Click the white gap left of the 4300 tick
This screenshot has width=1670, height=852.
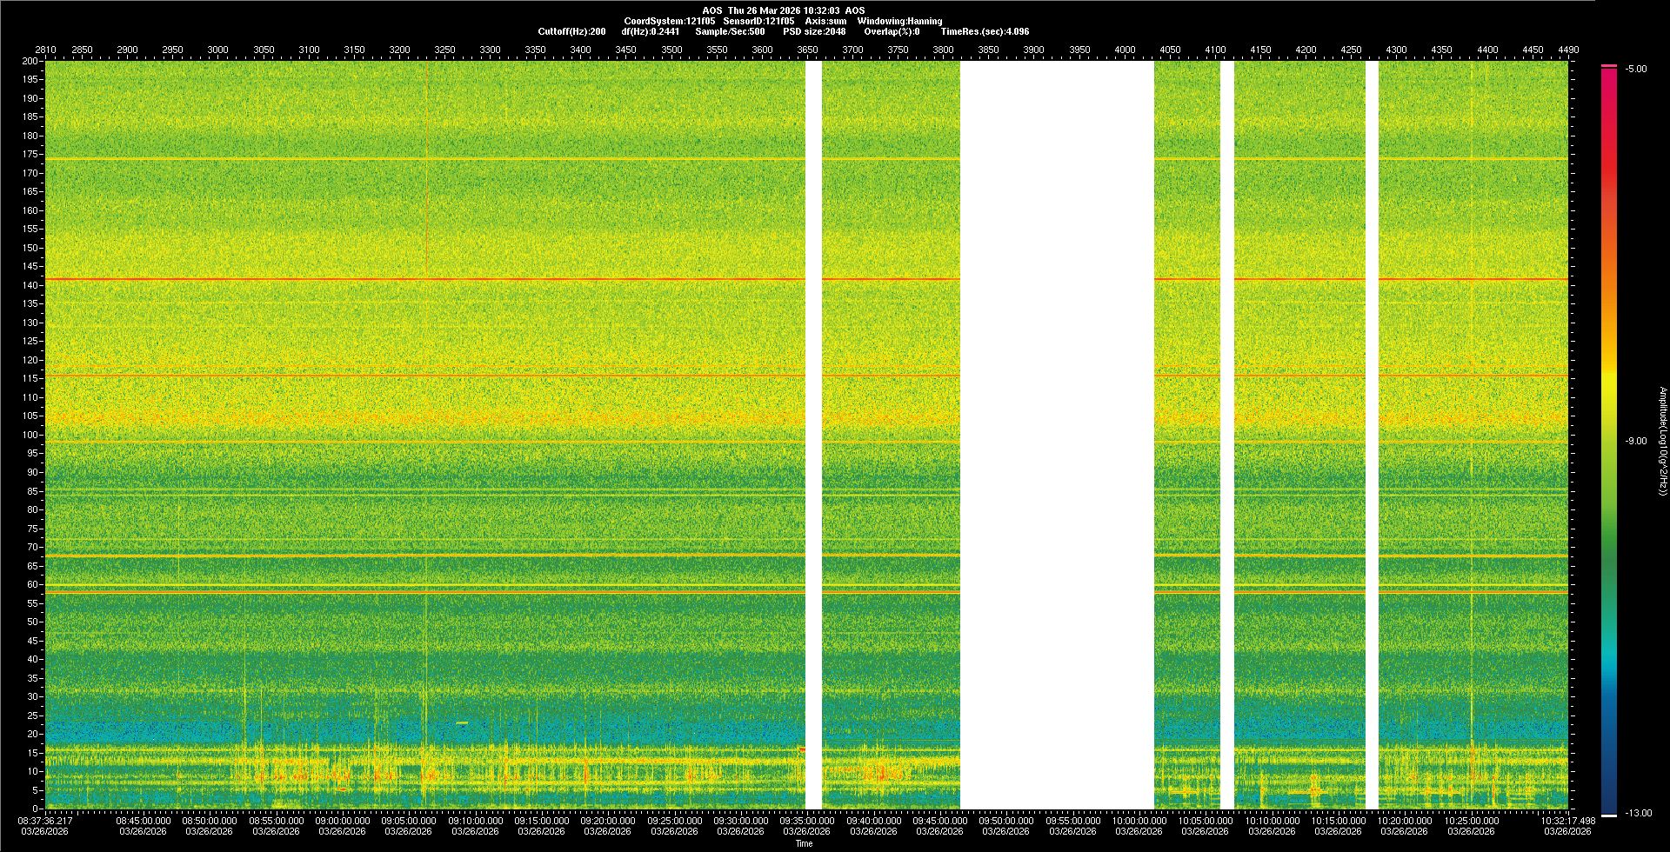point(1372,435)
